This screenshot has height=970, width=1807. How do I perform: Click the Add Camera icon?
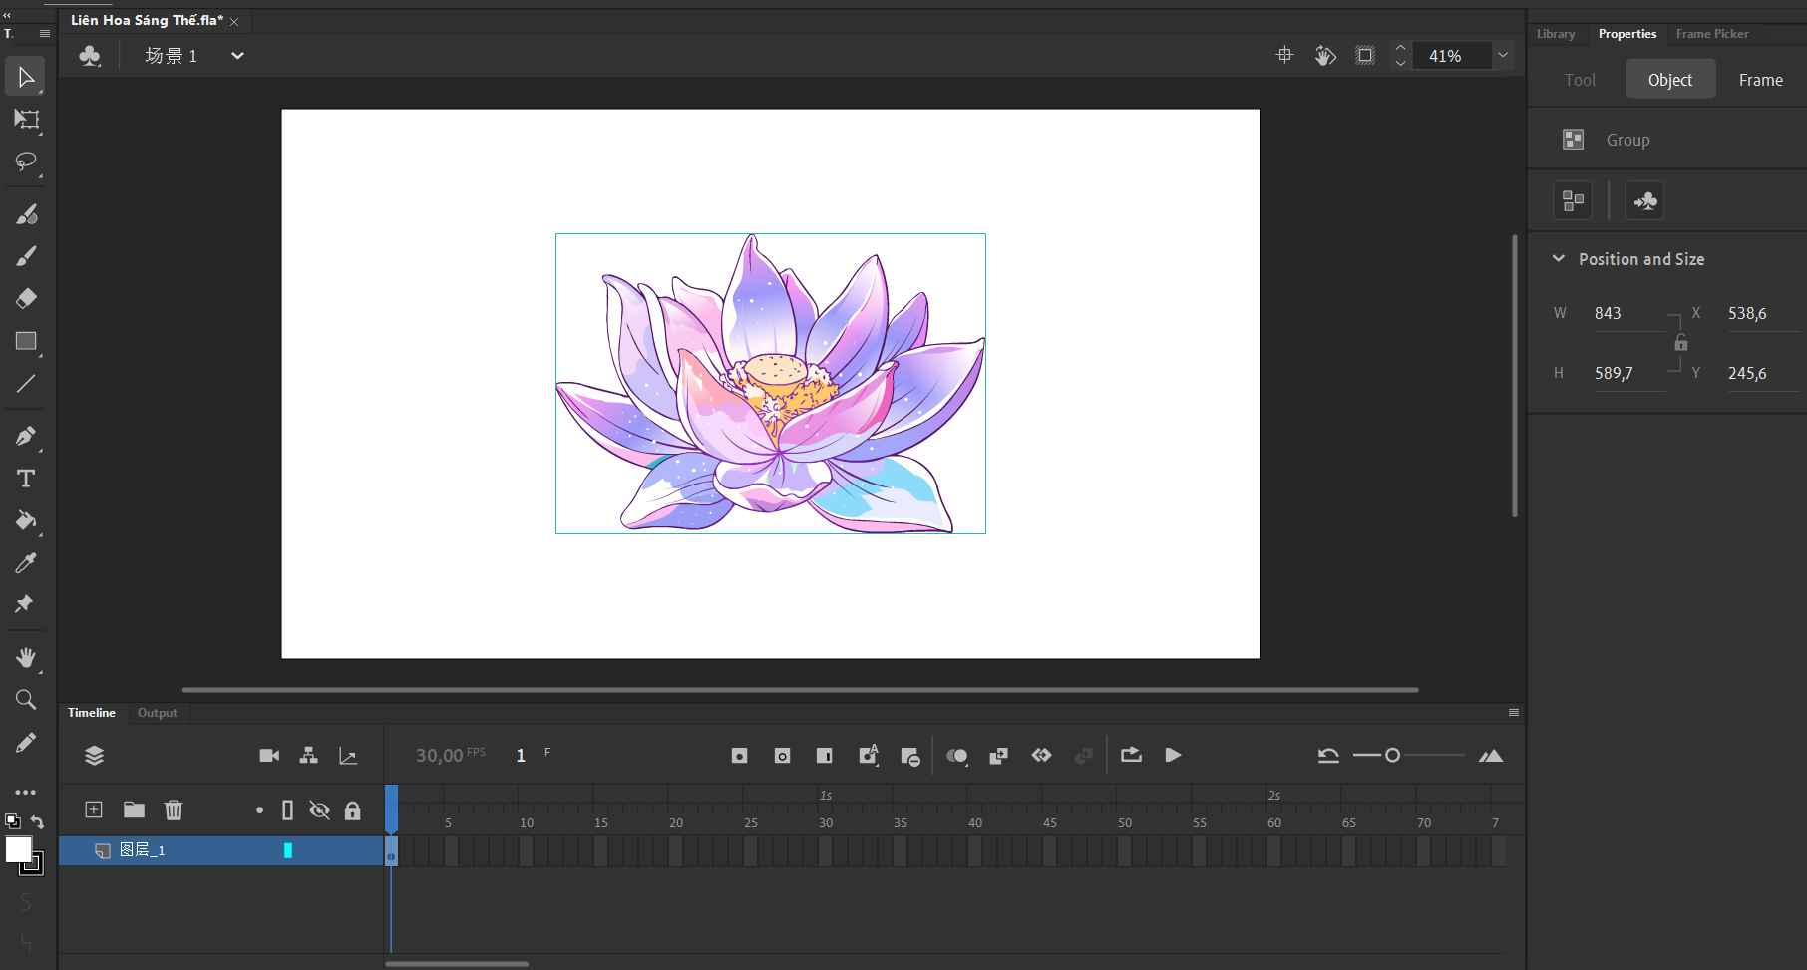coord(269,756)
